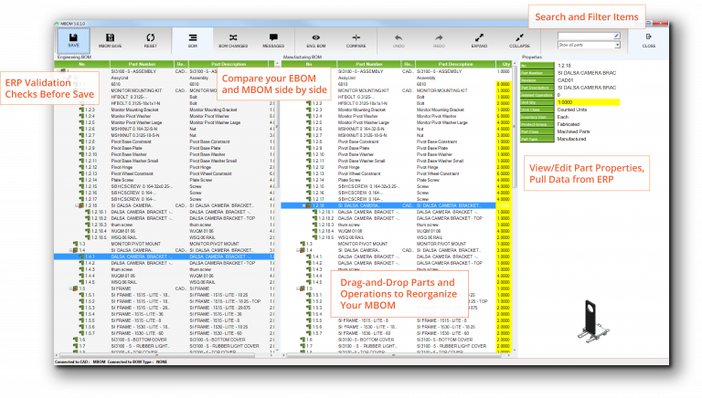Click the 'Revision' property label
The image size is (702, 398).
pos(537,80)
